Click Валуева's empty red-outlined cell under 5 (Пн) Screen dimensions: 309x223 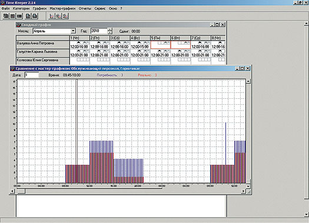(161, 45)
